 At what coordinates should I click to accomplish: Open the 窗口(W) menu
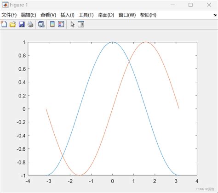[x=127, y=15]
